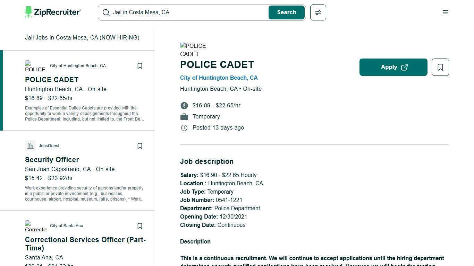Viewport: 474px width, 266px height.
Task: Click the Jail Jobs in Costa Mesa heading
Action: click(x=82, y=37)
